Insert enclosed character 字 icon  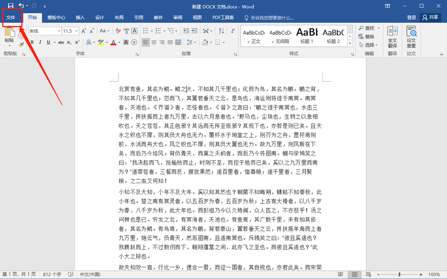pyautogui.click(x=134, y=42)
